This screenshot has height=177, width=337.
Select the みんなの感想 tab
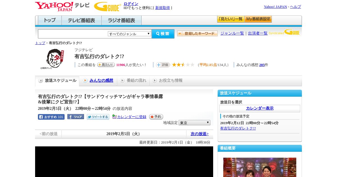pyautogui.click(x=98, y=81)
